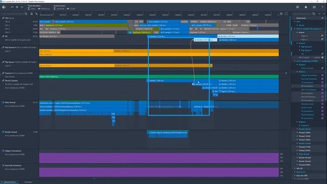Select Main thread in the tree
This screenshot has height=184, width=327.
click(304, 154)
